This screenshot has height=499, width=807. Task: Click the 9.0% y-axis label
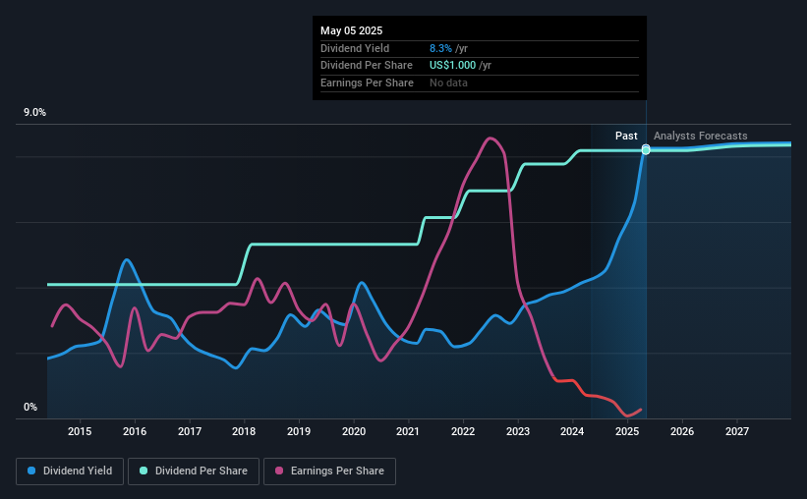pos(34,113)
